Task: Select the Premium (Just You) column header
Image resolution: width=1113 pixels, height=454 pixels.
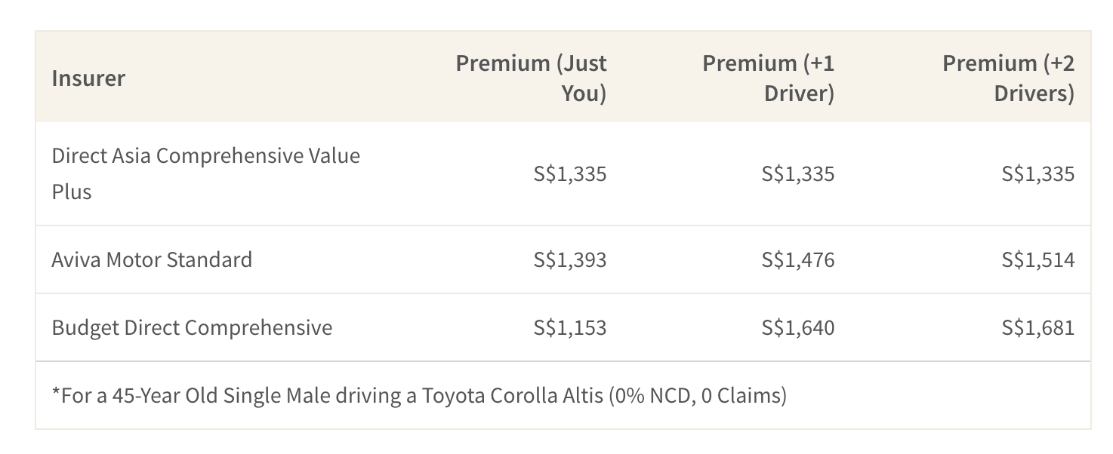Action: click(531, 78)
